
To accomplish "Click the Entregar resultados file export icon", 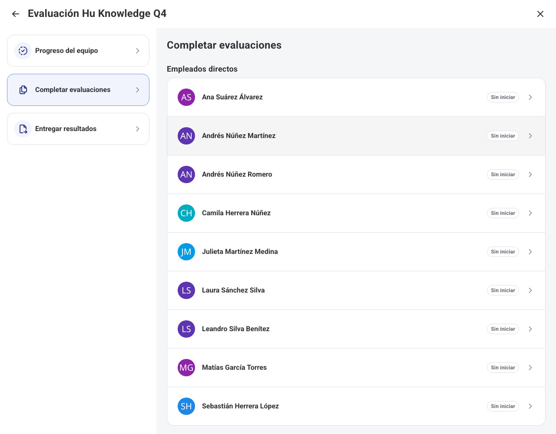I will [23, 129].
